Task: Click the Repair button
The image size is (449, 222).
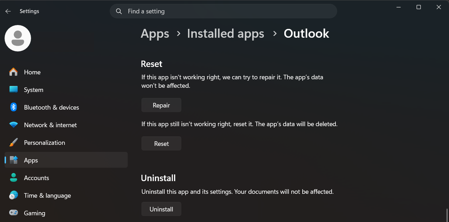Action: pos(161,105)
